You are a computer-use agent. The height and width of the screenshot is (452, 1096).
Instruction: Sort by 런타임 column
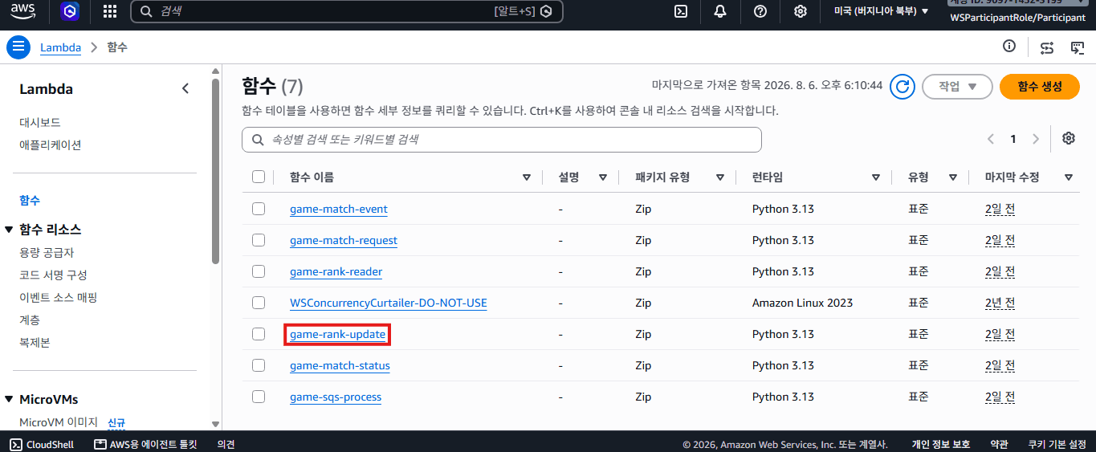point(876,177)
